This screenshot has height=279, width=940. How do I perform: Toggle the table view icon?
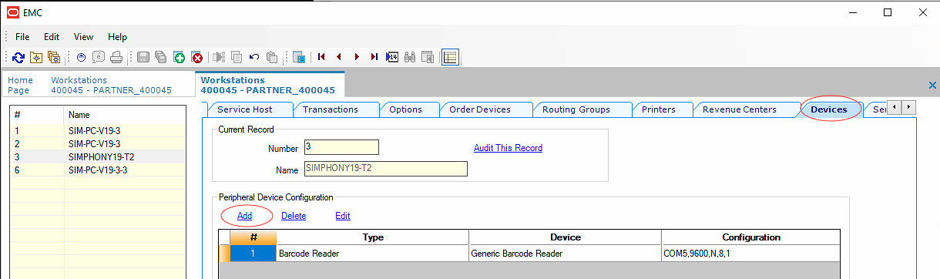pyautogui.click(x=450, y=57)
